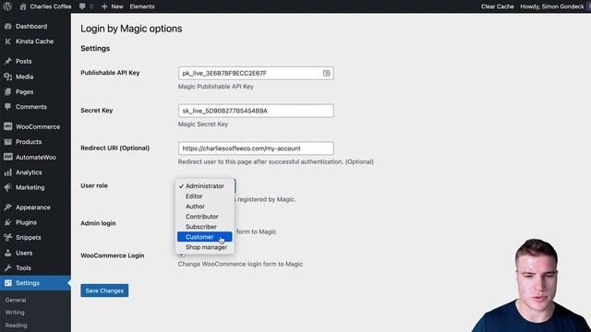Screen dimensions: 591x332
Task: Click Elements in the admin bar
Action: [142, 6]
